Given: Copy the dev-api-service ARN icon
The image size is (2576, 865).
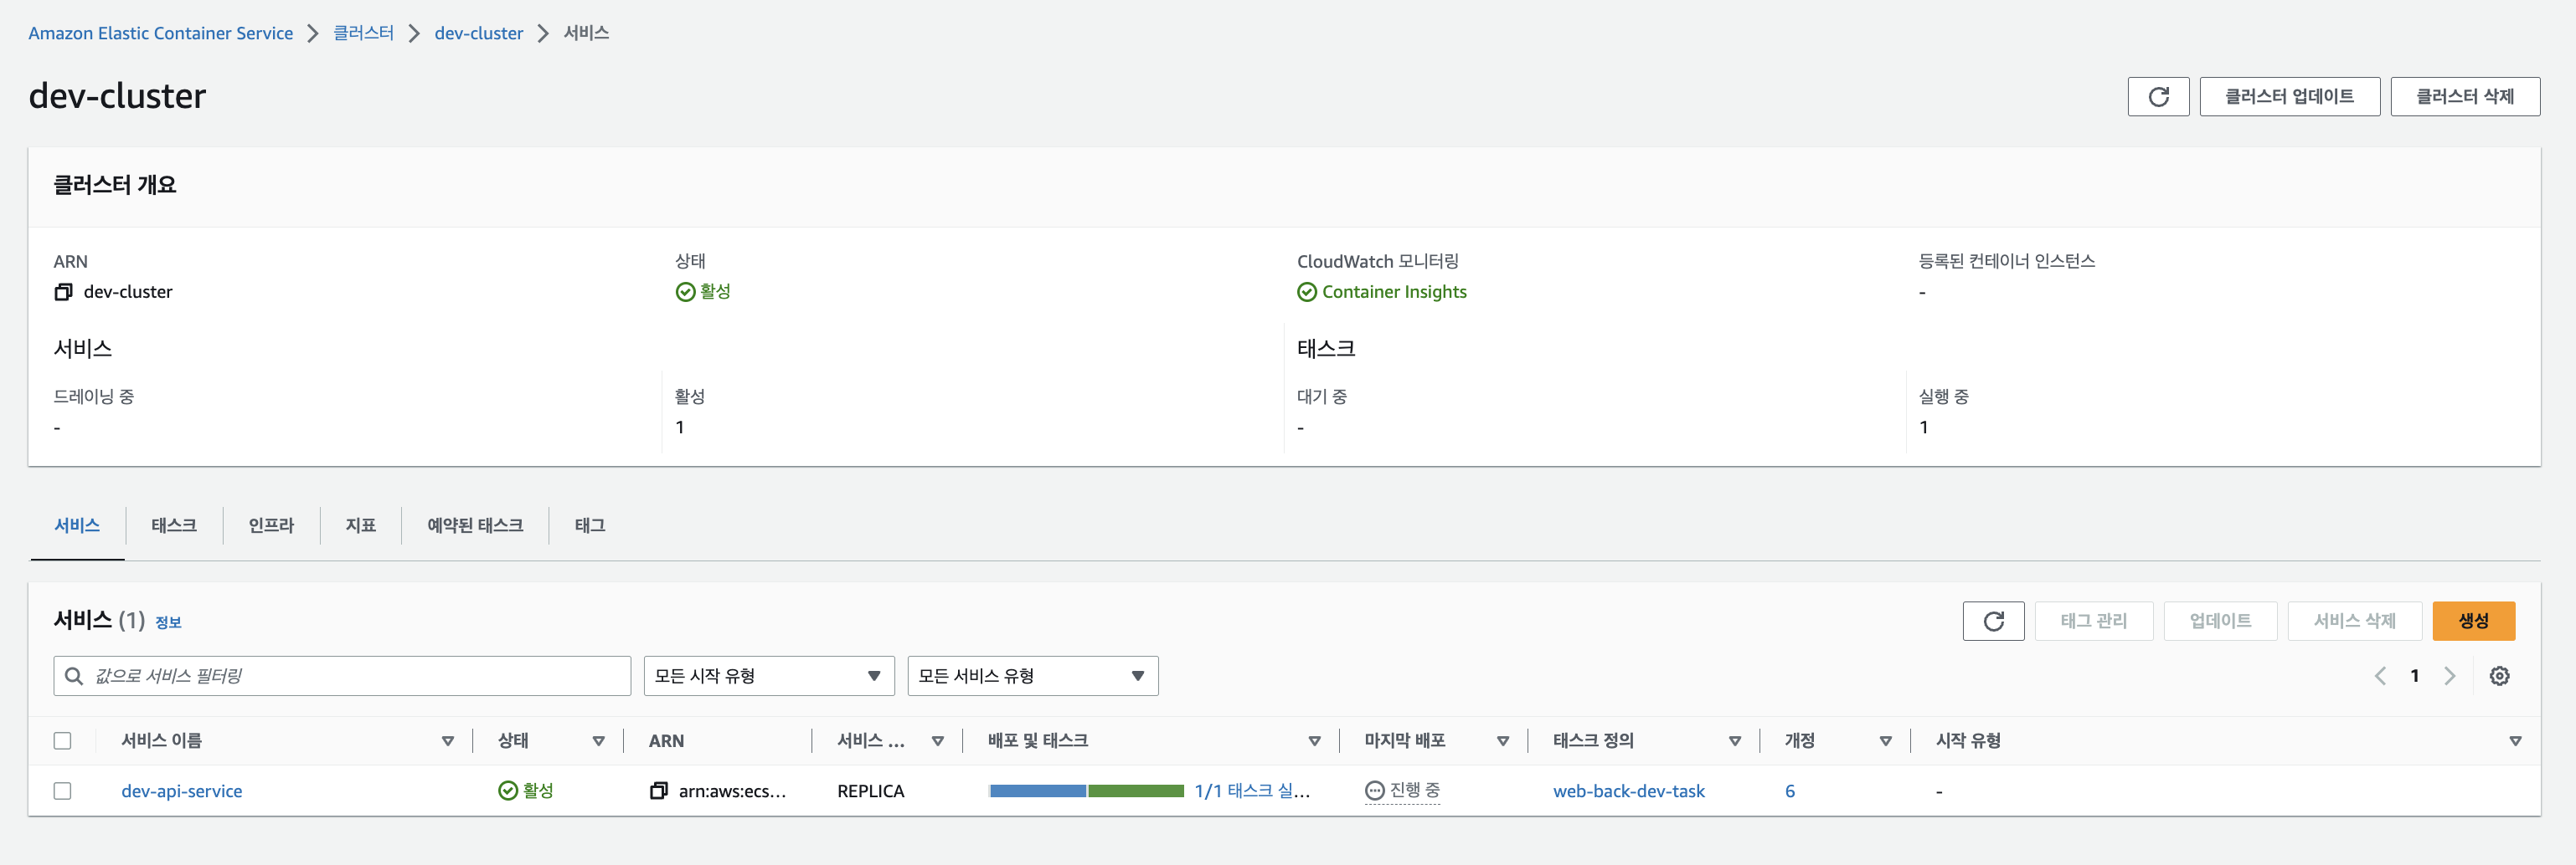Looking at the screenshot, I should [x=658, y=791].
